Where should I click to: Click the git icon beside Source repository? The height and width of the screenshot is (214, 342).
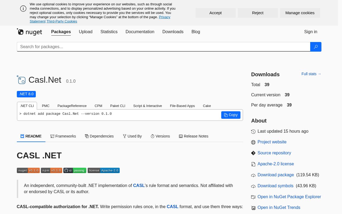pos(253,153)
